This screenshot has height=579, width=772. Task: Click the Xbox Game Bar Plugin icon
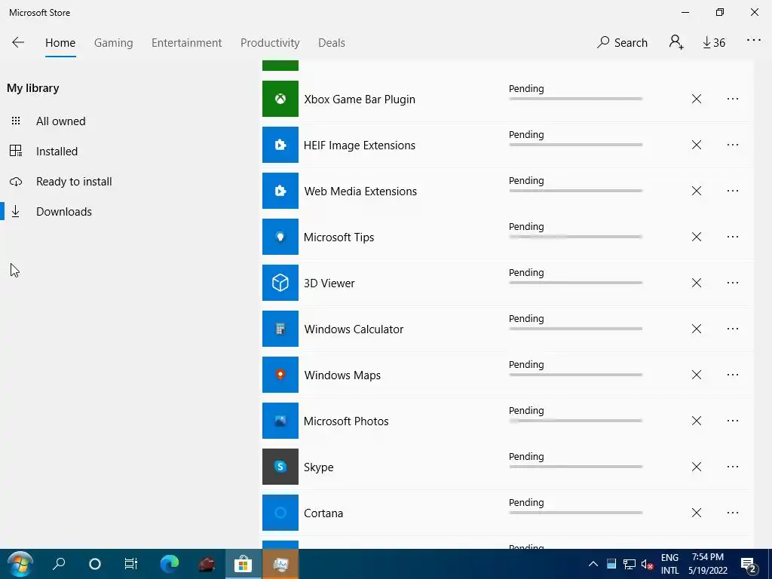click(x=280, y=99)
